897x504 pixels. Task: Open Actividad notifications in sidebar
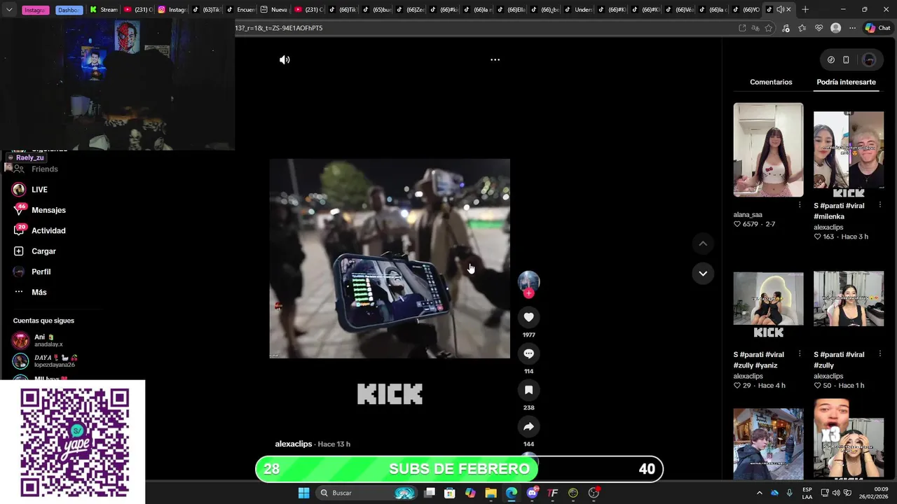point(48,230)
